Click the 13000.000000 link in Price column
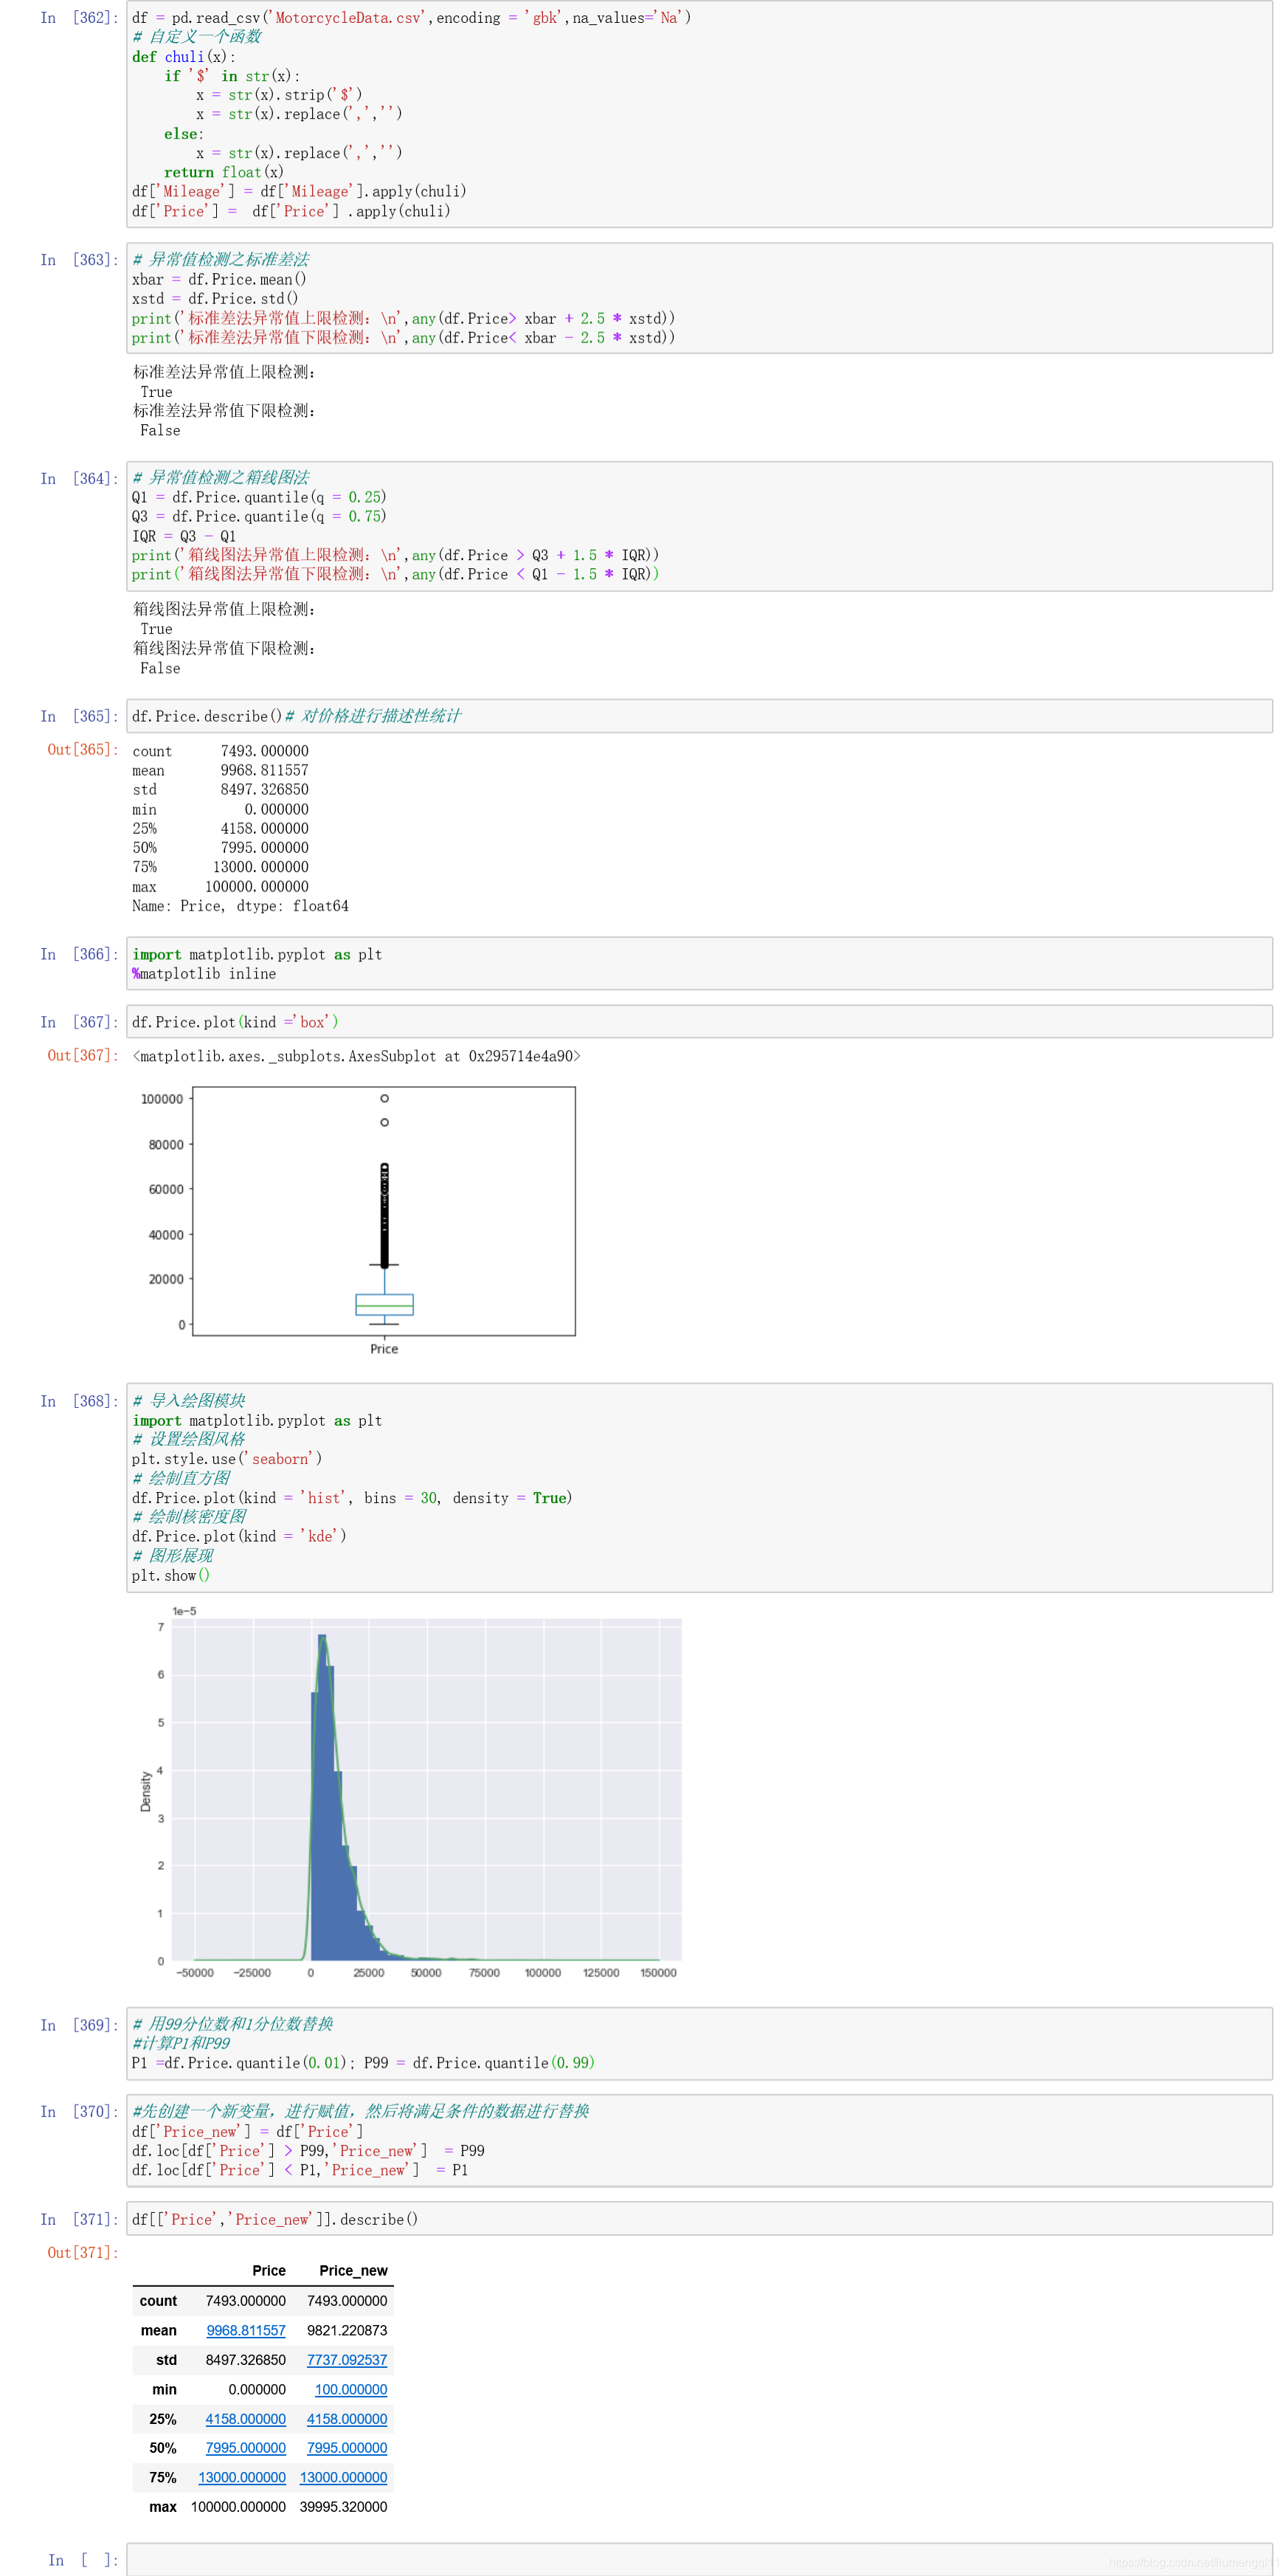The height and width of the screenshot is (2576, 1286). [242, 2477]
